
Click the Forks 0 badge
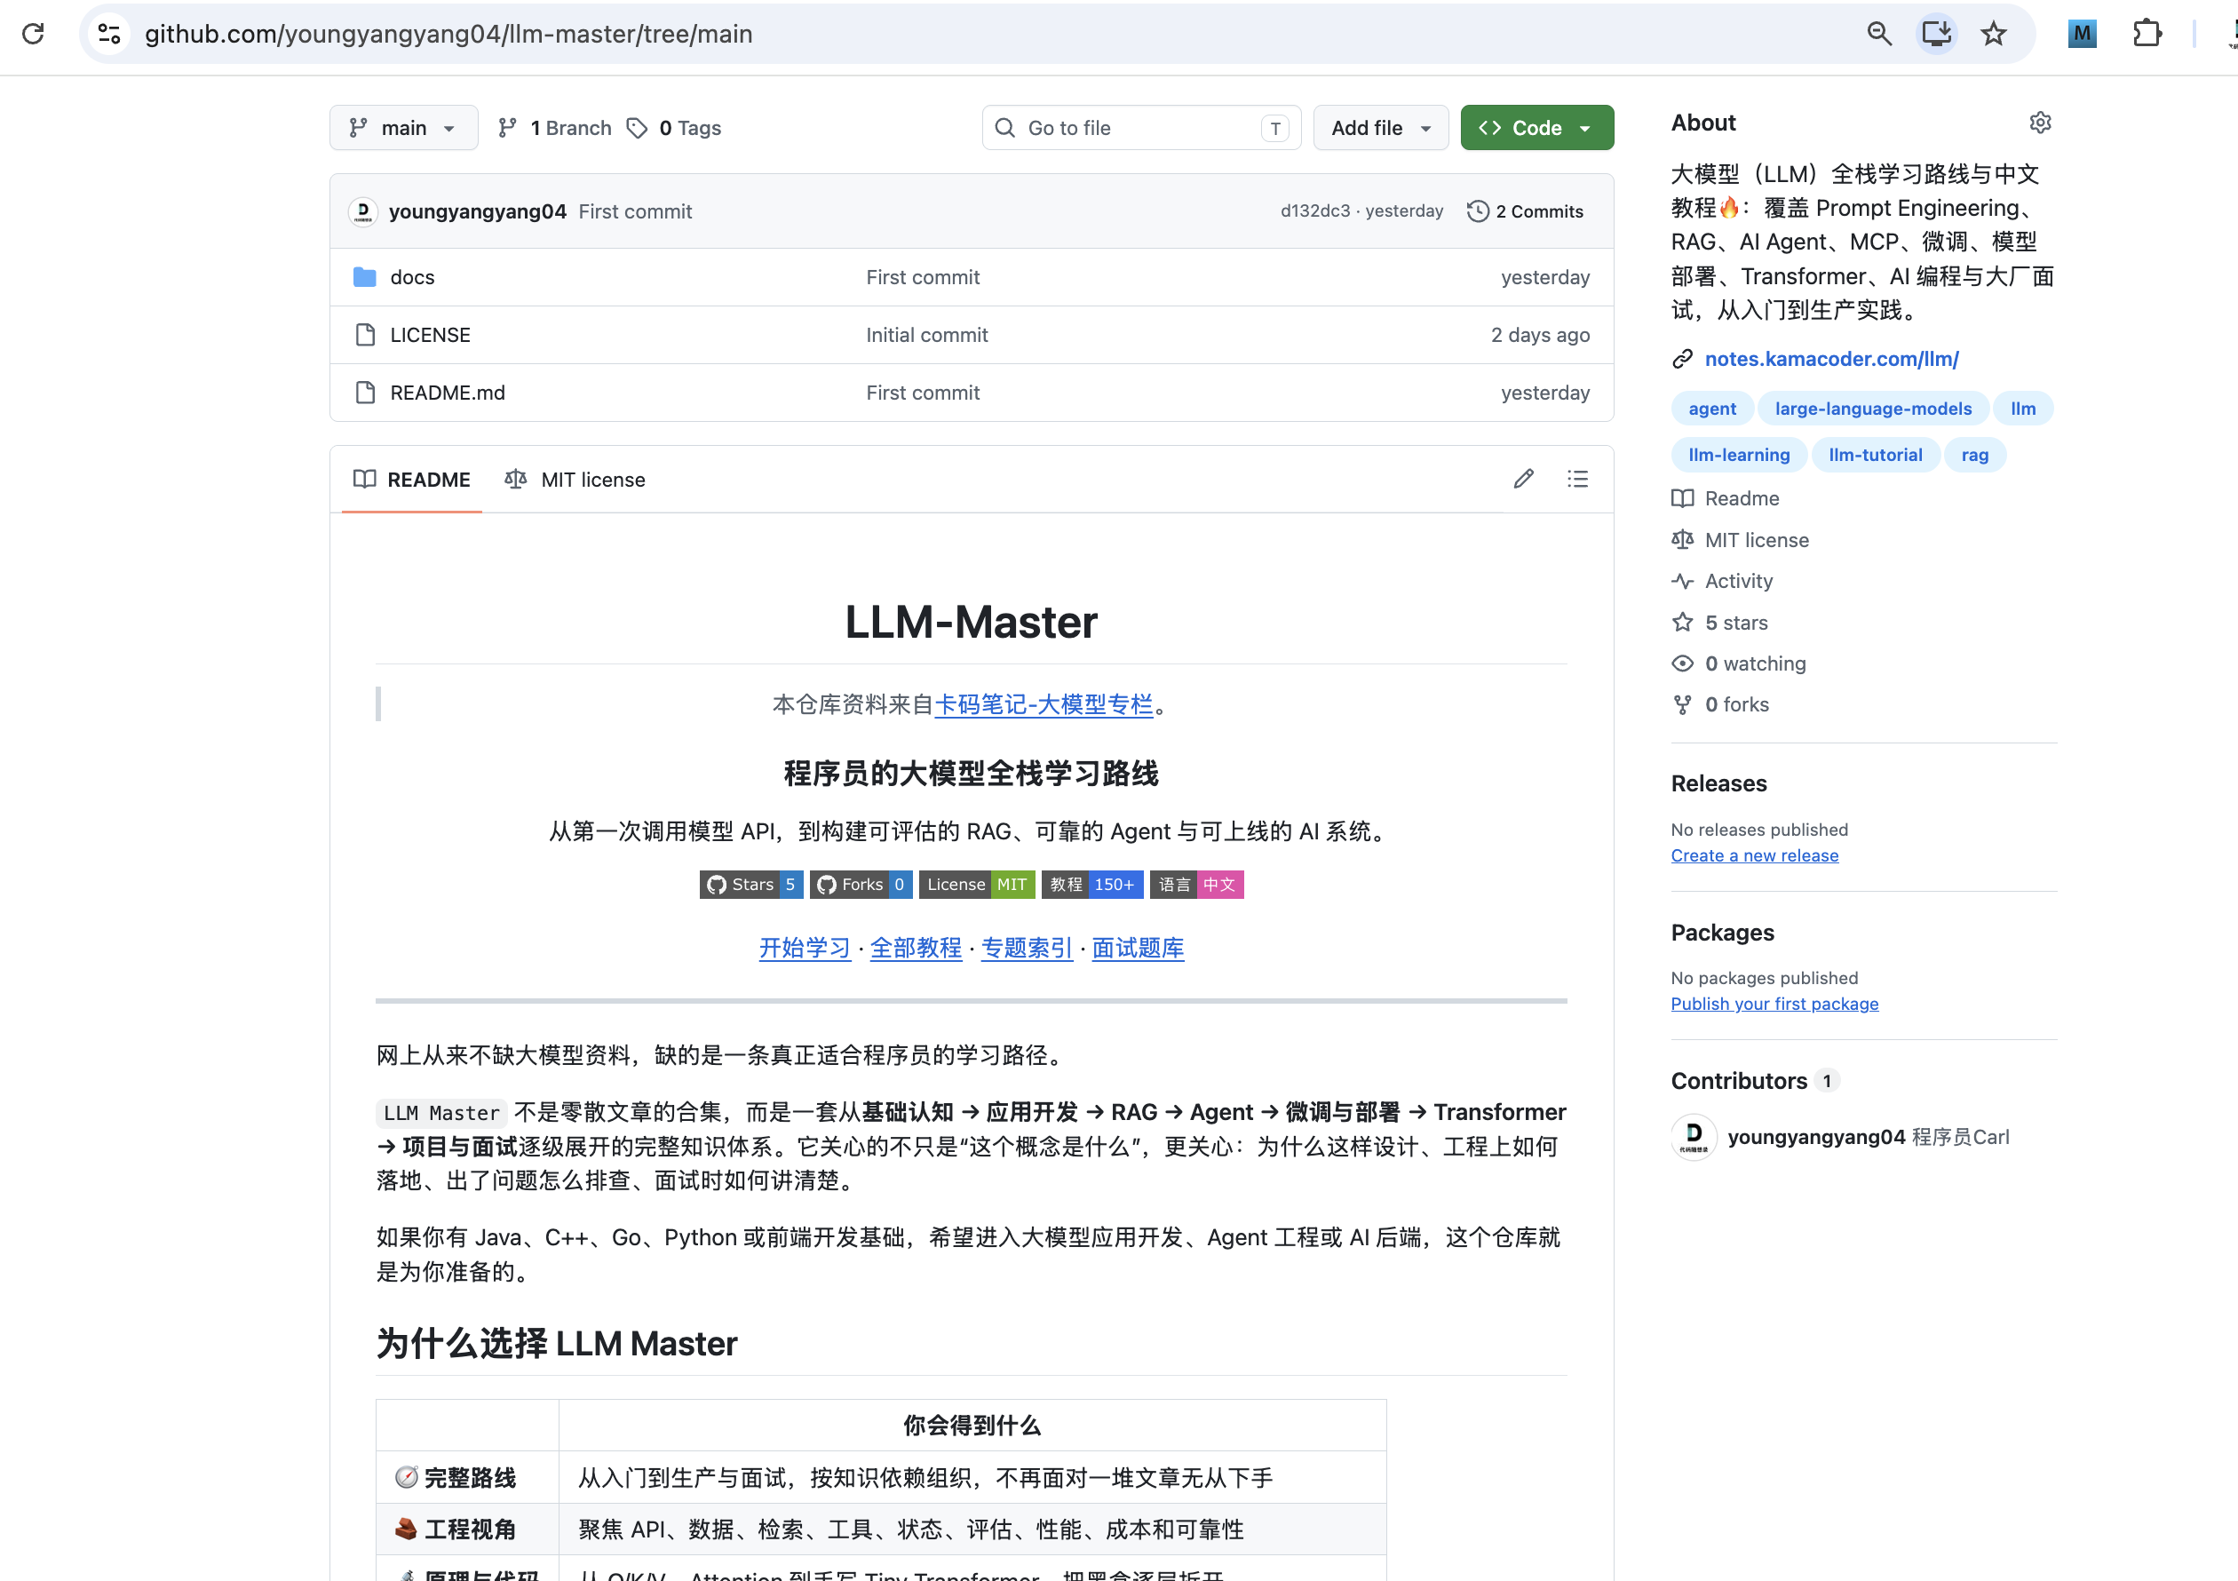tap(861, 884)
